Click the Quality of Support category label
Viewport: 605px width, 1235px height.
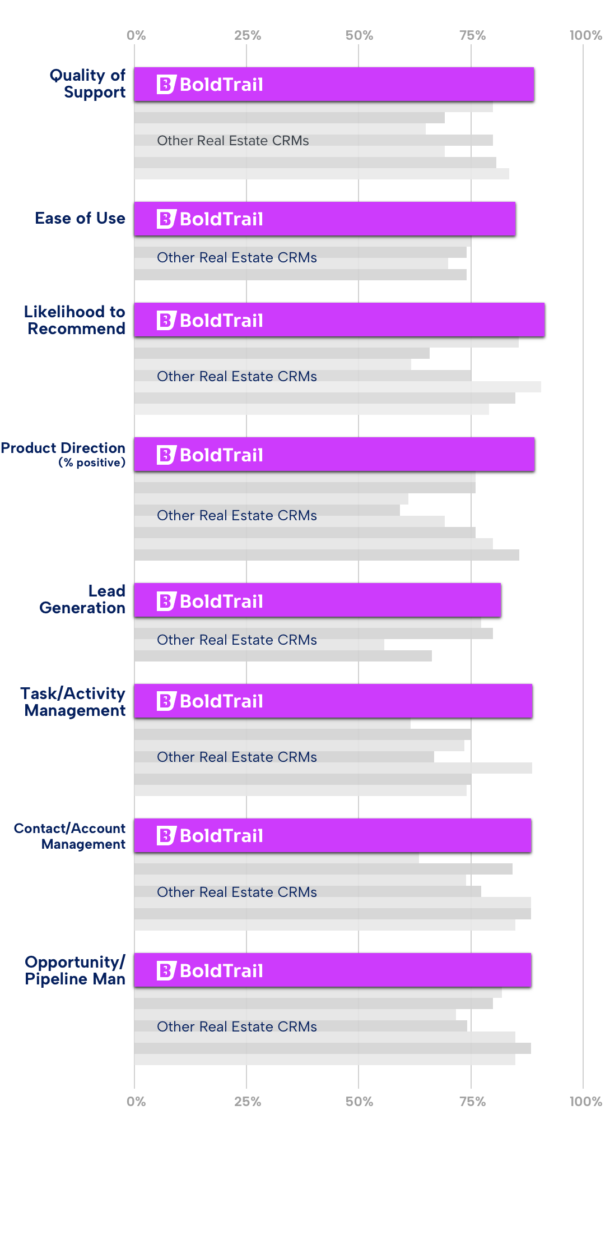click(x=88, y=84)
